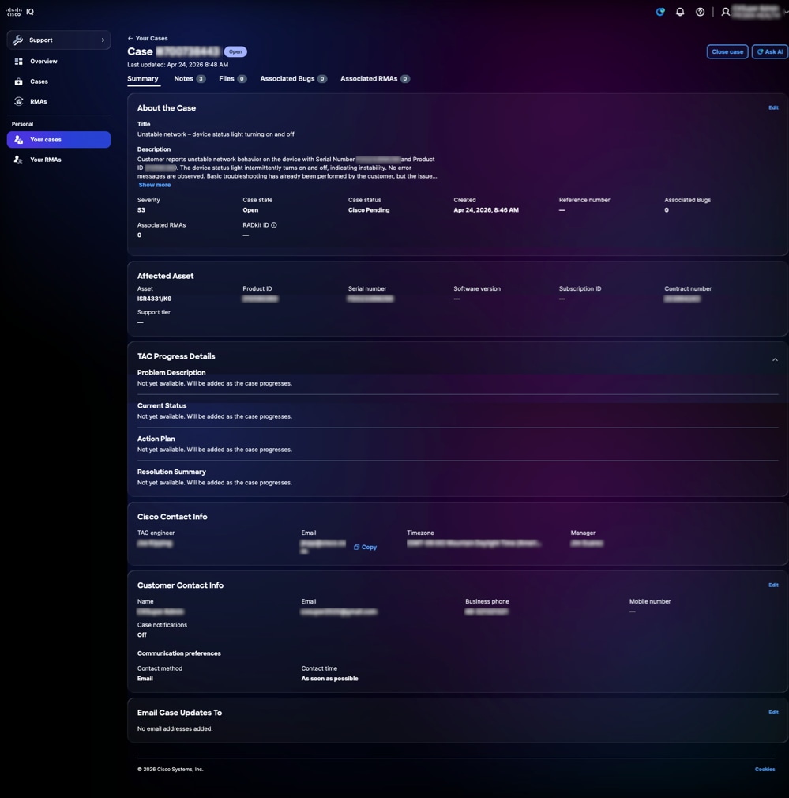Click the Notes count badge 3
The height and width of the screenshot is (798, 789).
201,79
